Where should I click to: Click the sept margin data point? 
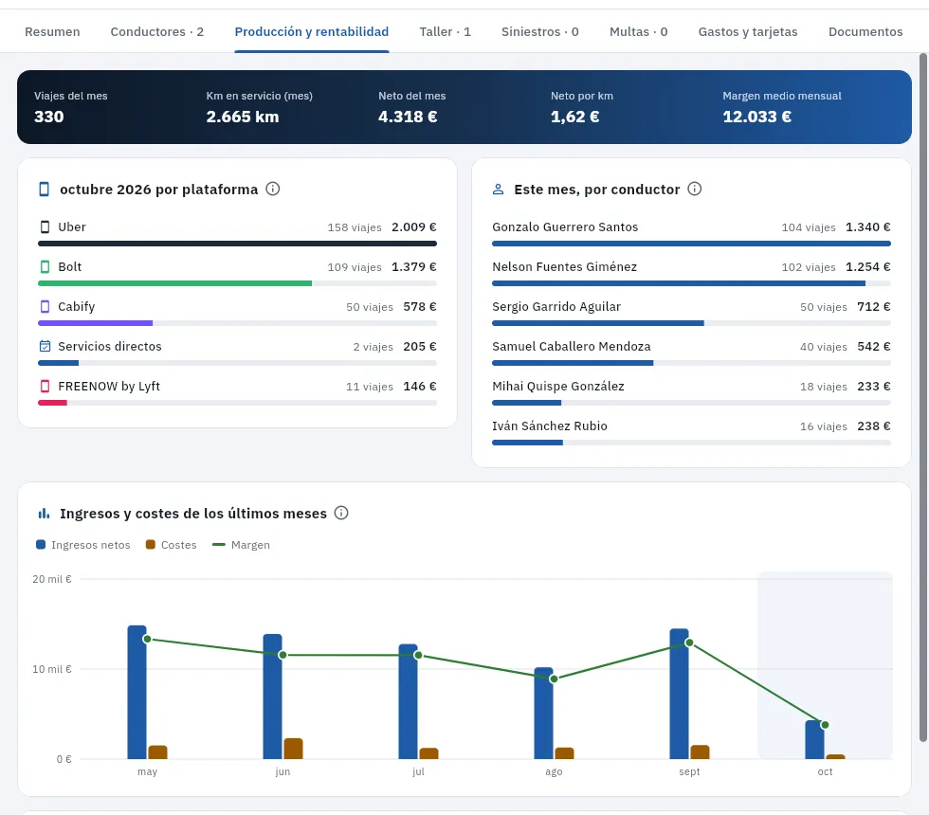[x=689, y=643]
